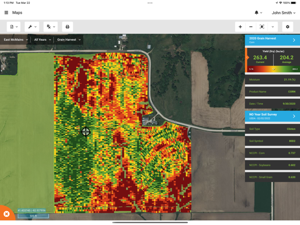
Task: Select the Date / Time row
Action: tap(272, 104)
